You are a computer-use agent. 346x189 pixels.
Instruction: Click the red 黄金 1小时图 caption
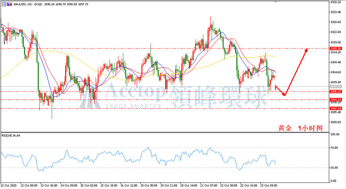coord(300,128)
